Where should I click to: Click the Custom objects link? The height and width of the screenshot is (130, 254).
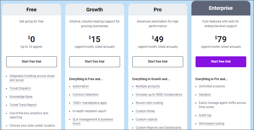point(147,119)
